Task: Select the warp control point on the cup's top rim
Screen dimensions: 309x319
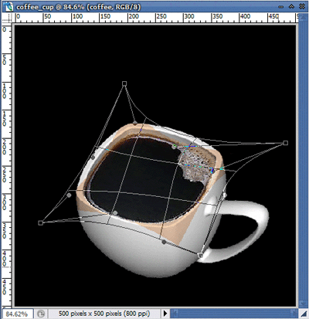Action: [x=135, y=123]
